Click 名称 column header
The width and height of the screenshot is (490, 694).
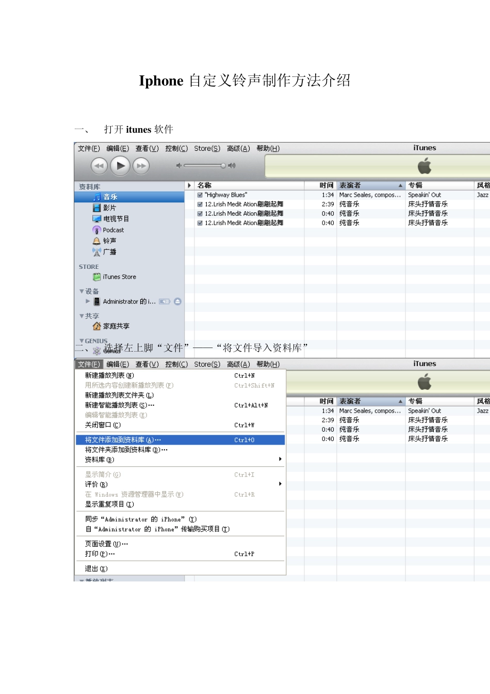click(x=249, y=185)
